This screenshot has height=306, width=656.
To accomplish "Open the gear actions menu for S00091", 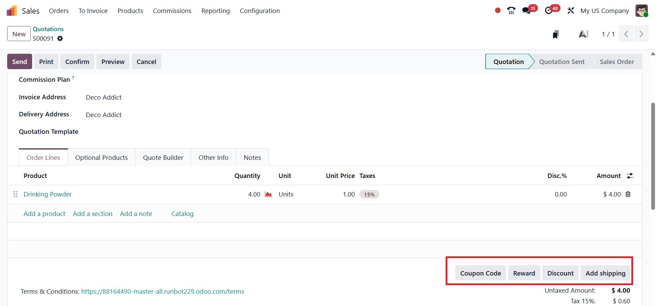I will click(60, 39).
